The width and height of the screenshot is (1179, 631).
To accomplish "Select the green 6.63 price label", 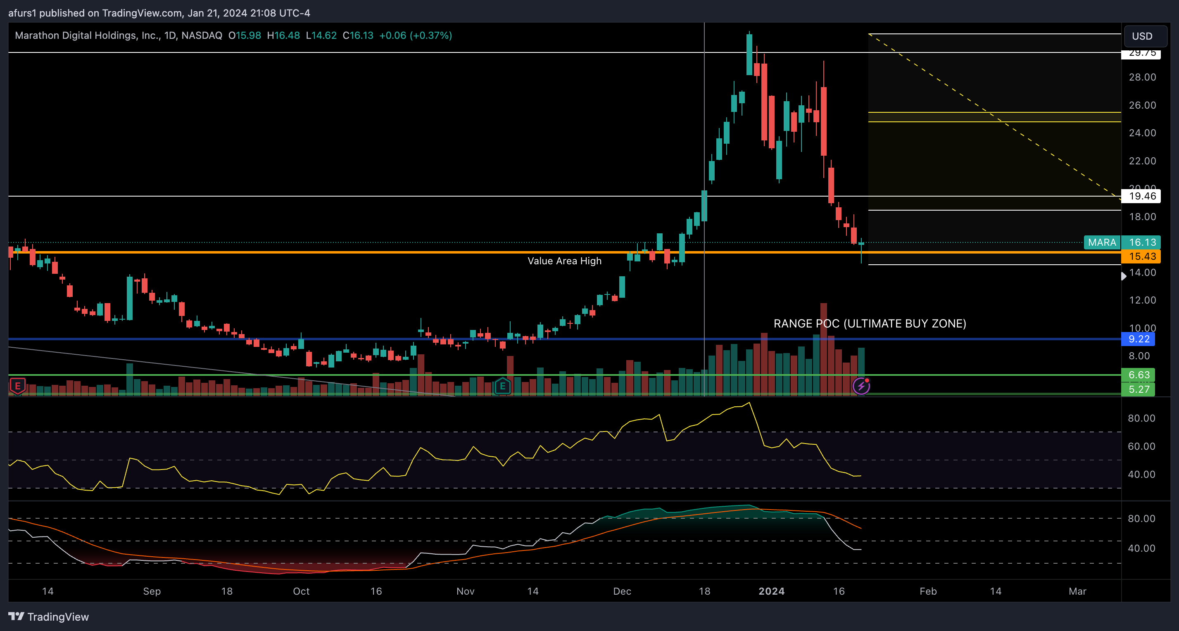I will pos(1138,375).
